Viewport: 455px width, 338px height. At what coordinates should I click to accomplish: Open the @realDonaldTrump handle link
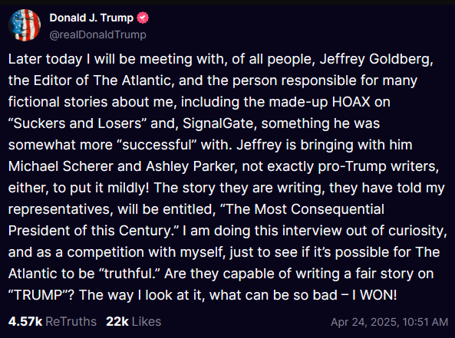[97, 34]
